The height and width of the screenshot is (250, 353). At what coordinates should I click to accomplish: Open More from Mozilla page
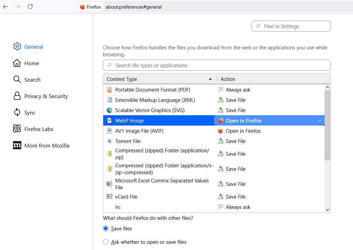[47, 145]
